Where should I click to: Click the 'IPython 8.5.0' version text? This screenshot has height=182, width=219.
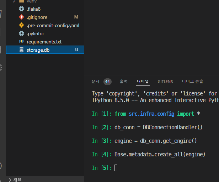(110, 100)
